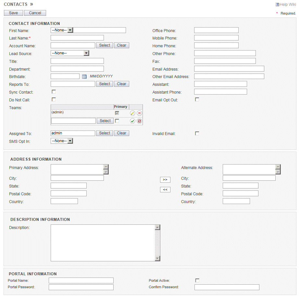Click the Other Email Address field

(229, 76)
